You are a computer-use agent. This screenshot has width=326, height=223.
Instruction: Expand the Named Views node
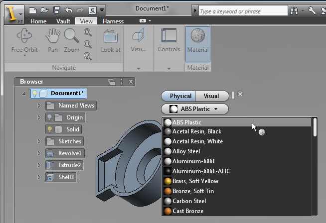[x=39, y=106]
